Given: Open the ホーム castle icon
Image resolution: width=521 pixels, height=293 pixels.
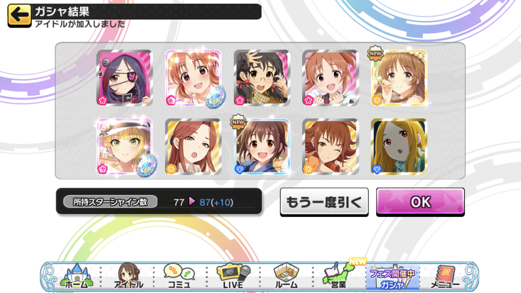Looking at the screenshot, I should (77, 276).
